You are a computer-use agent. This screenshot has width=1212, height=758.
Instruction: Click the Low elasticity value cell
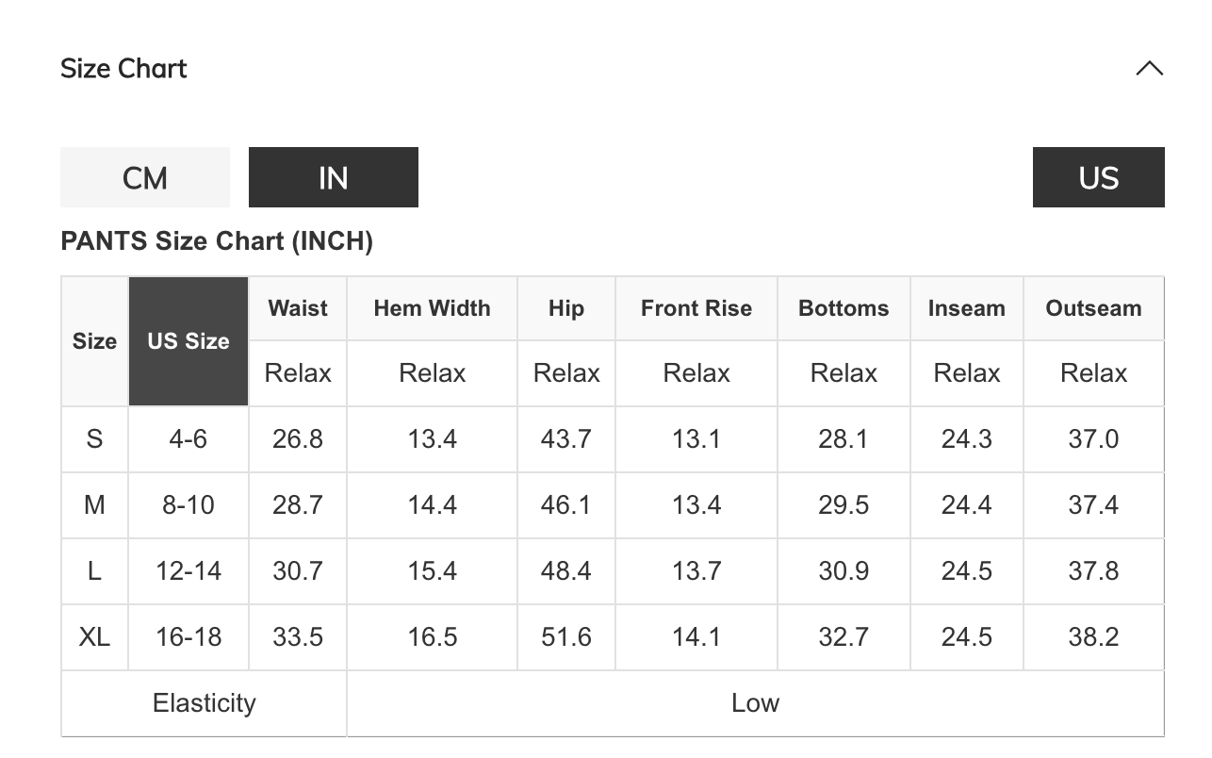point(755,703)
